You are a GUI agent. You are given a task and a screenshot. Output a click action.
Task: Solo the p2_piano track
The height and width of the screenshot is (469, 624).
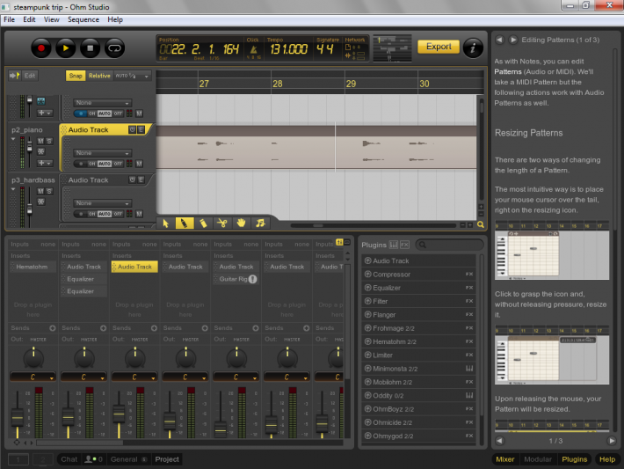[49, 141]
